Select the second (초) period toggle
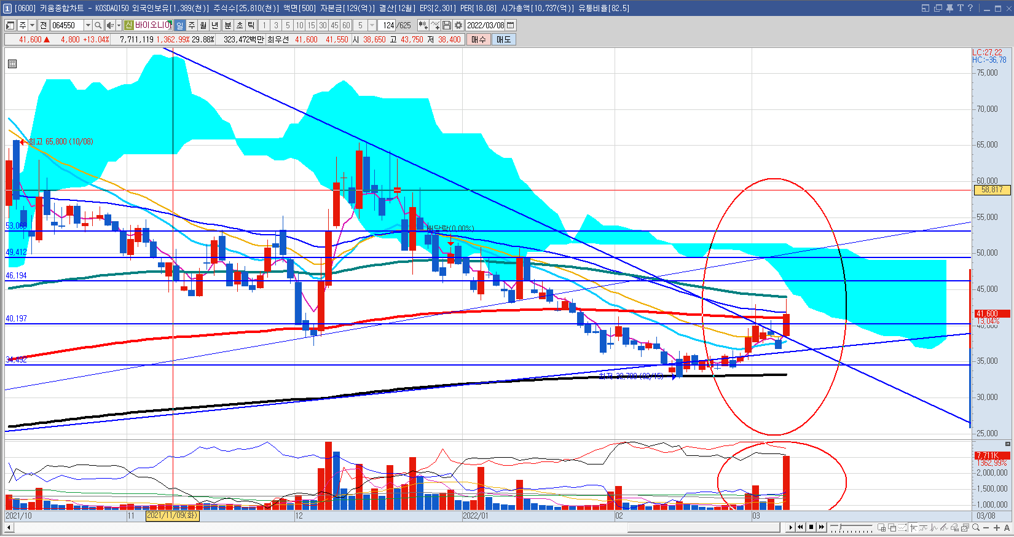This screenshot has width=1014, height=537. coord(240,25)
